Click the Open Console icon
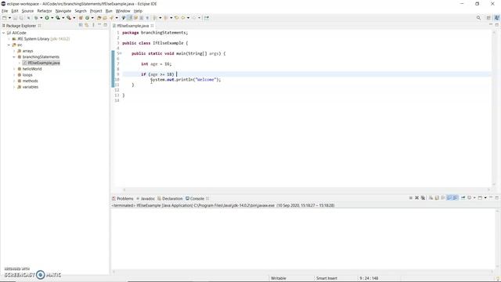This screenshot has width=501, height=282. pyautogui.click(x=480, y=198)
